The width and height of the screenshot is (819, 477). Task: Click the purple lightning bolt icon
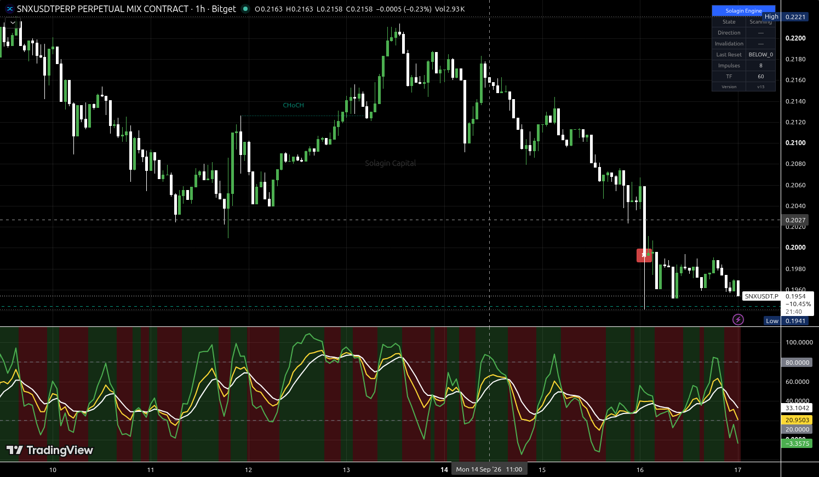(738, 319)
